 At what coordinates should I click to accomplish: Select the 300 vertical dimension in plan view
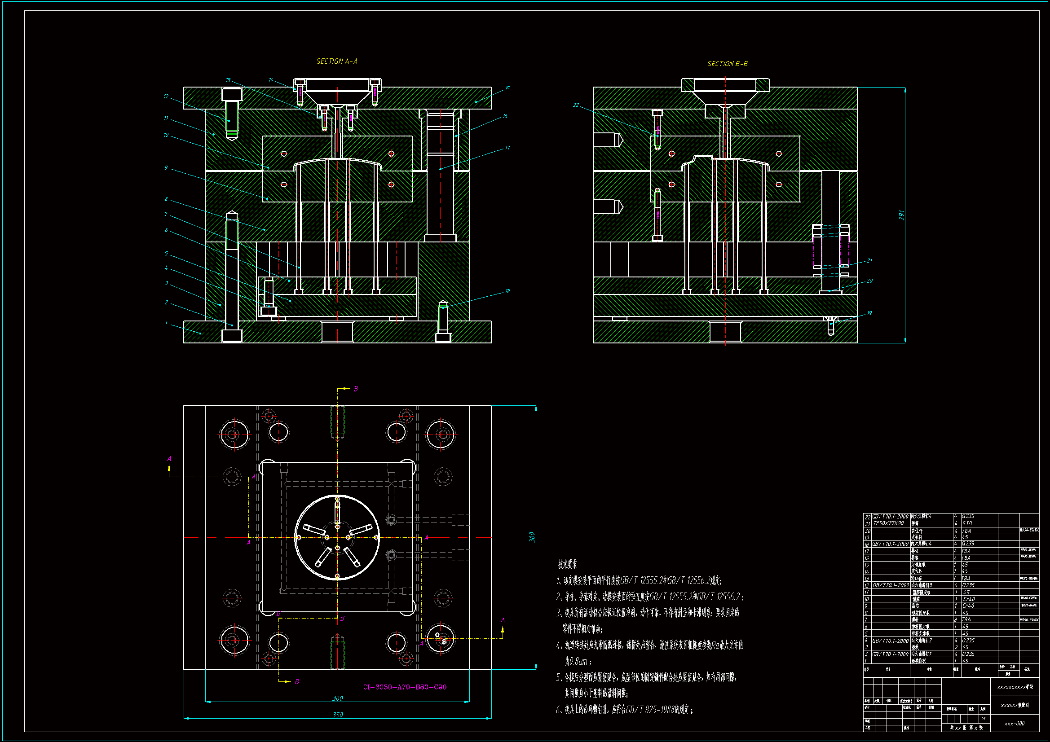(x=532, y=537)
